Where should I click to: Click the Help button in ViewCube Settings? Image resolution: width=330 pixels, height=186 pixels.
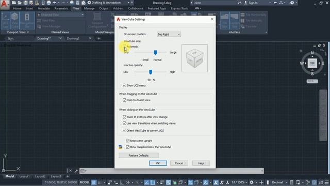click(201, 163)
